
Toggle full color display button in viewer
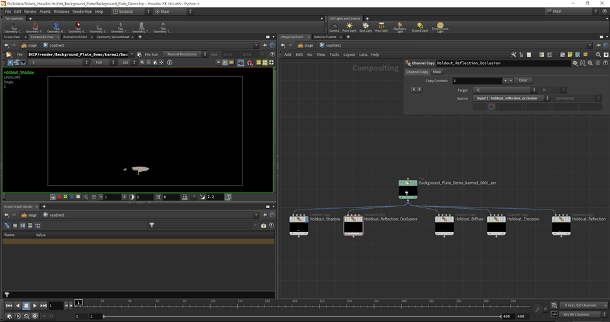point(53,197)
